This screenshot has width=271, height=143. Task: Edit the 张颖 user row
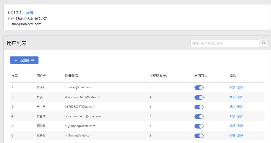(x=232, y=97)
